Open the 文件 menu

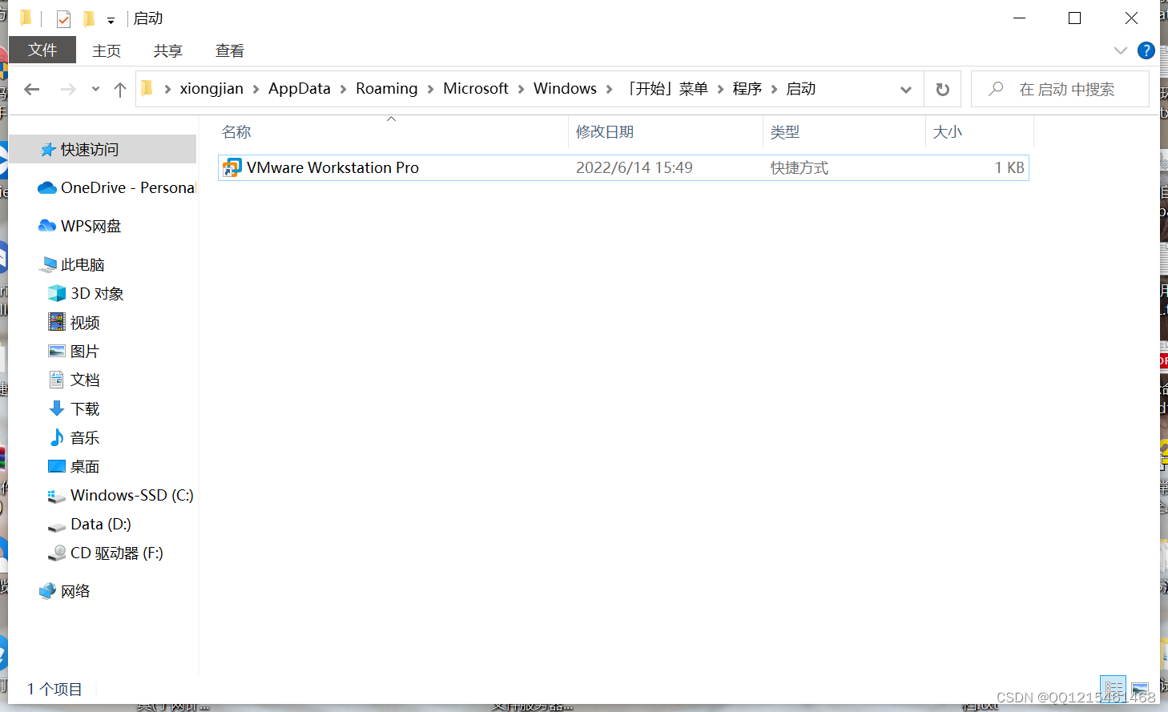[x=42, y=50]
